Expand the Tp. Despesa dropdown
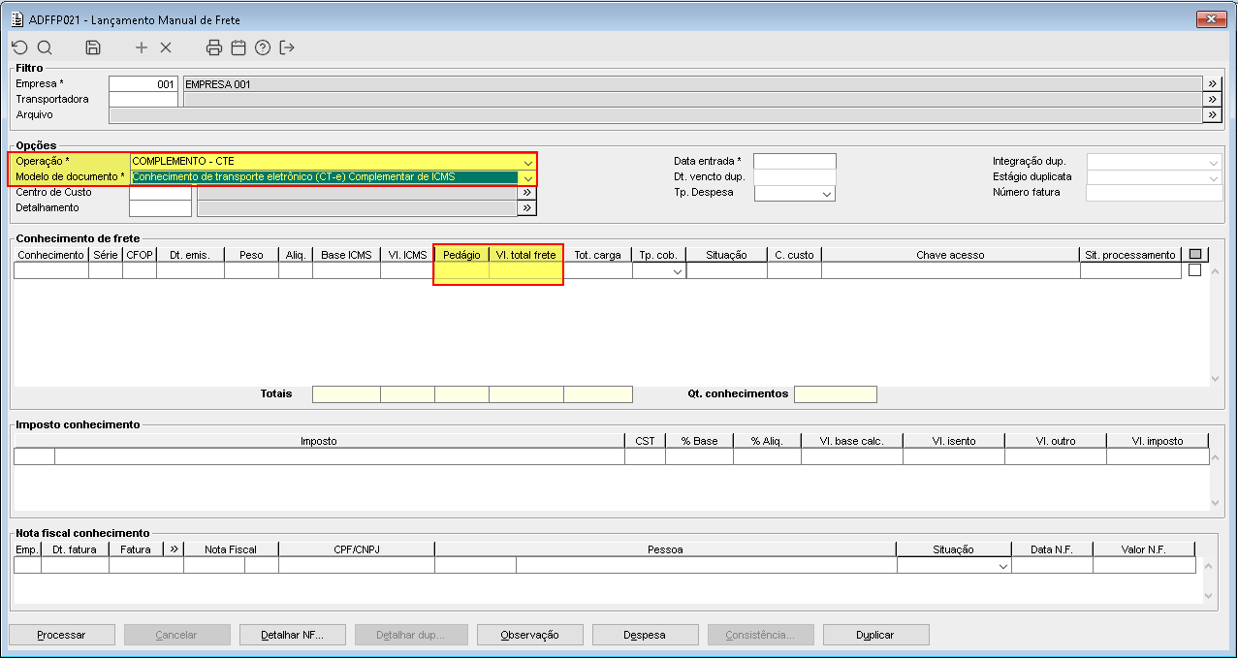The width and height of the screenshot is (1238, 658). click(x=827, y=194)
